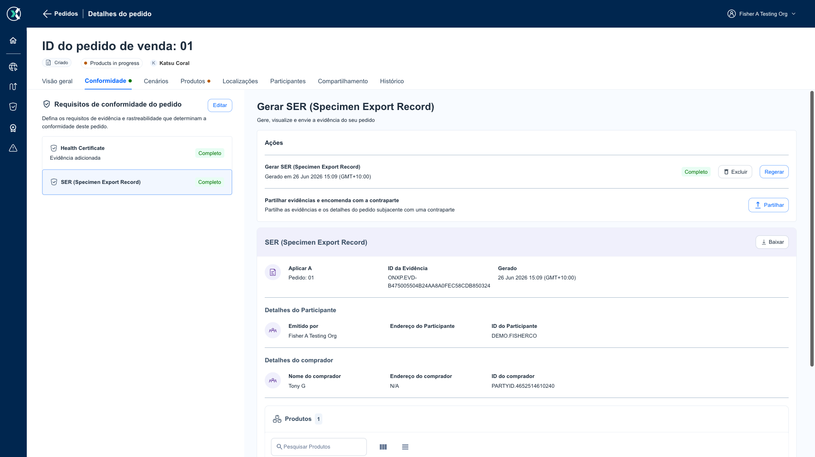This screenshot has height=457, width=815.
Task: Open the home icon in sidebar
Action: pos(13,40)
